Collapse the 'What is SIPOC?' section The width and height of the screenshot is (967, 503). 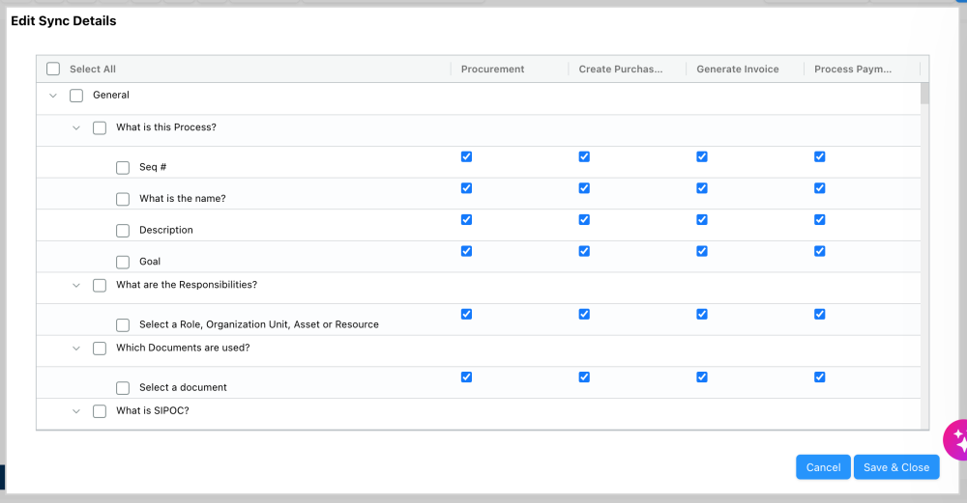pos(76,411)
